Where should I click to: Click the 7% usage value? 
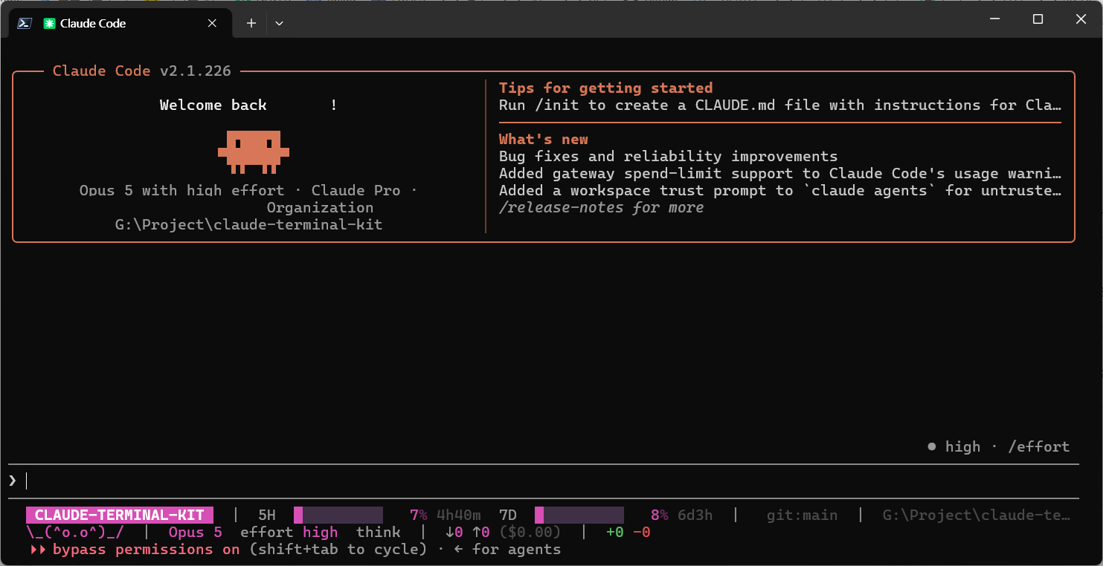[x=419, y=515]
